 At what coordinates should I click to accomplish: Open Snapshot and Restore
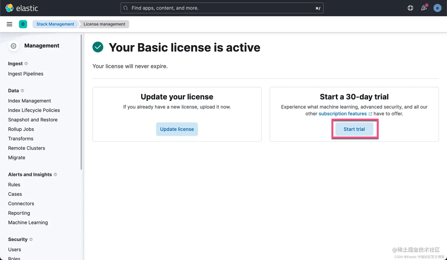(33, 120)
